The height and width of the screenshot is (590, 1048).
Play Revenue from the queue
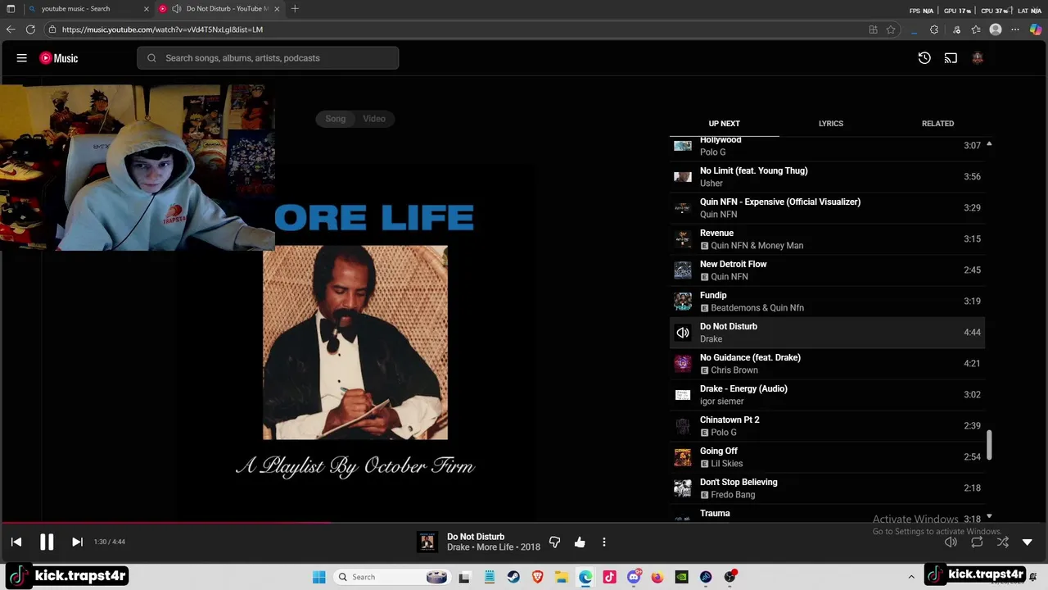coord(827,239)
